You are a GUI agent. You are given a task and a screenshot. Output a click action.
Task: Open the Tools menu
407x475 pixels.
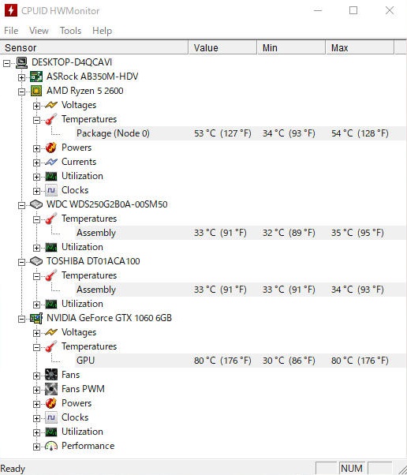click(70, 31)
